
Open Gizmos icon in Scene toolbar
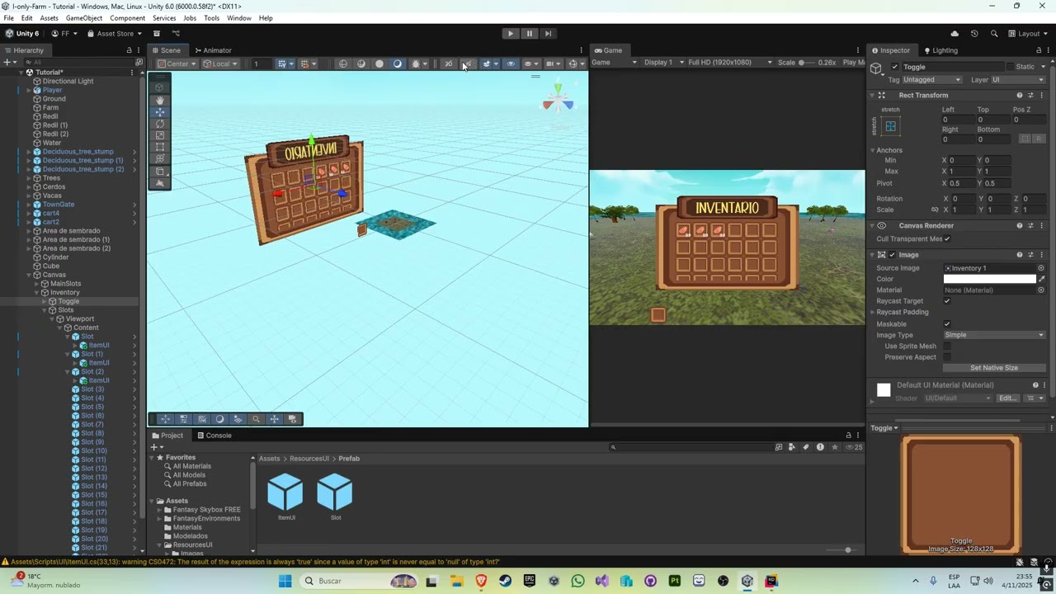573,64
